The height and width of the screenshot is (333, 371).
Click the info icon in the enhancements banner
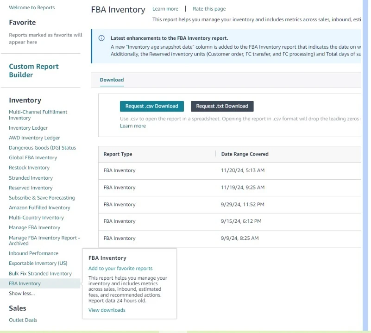pyautogui.click(x=101, y=38)
